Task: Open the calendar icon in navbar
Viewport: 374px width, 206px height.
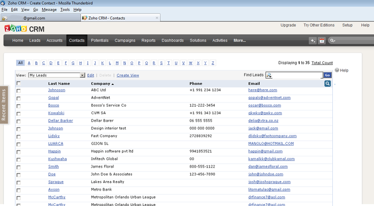Action: tap(322, 41)
